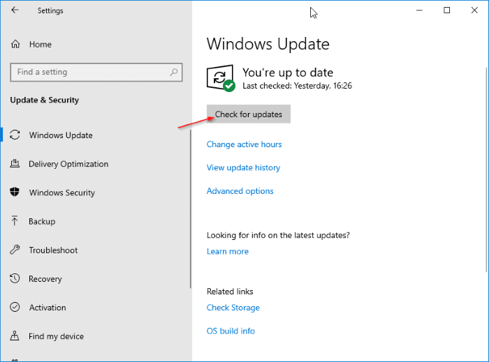
Task: Open Backup settings
Action: pos(42,221)
